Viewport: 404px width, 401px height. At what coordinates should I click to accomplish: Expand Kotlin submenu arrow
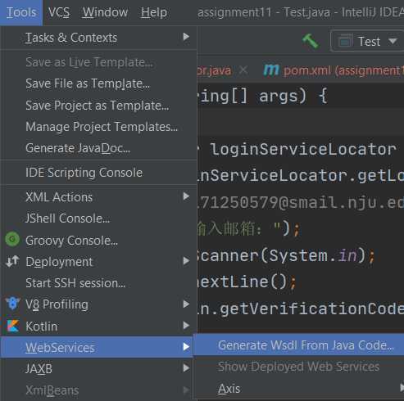[x=186, y=326]
